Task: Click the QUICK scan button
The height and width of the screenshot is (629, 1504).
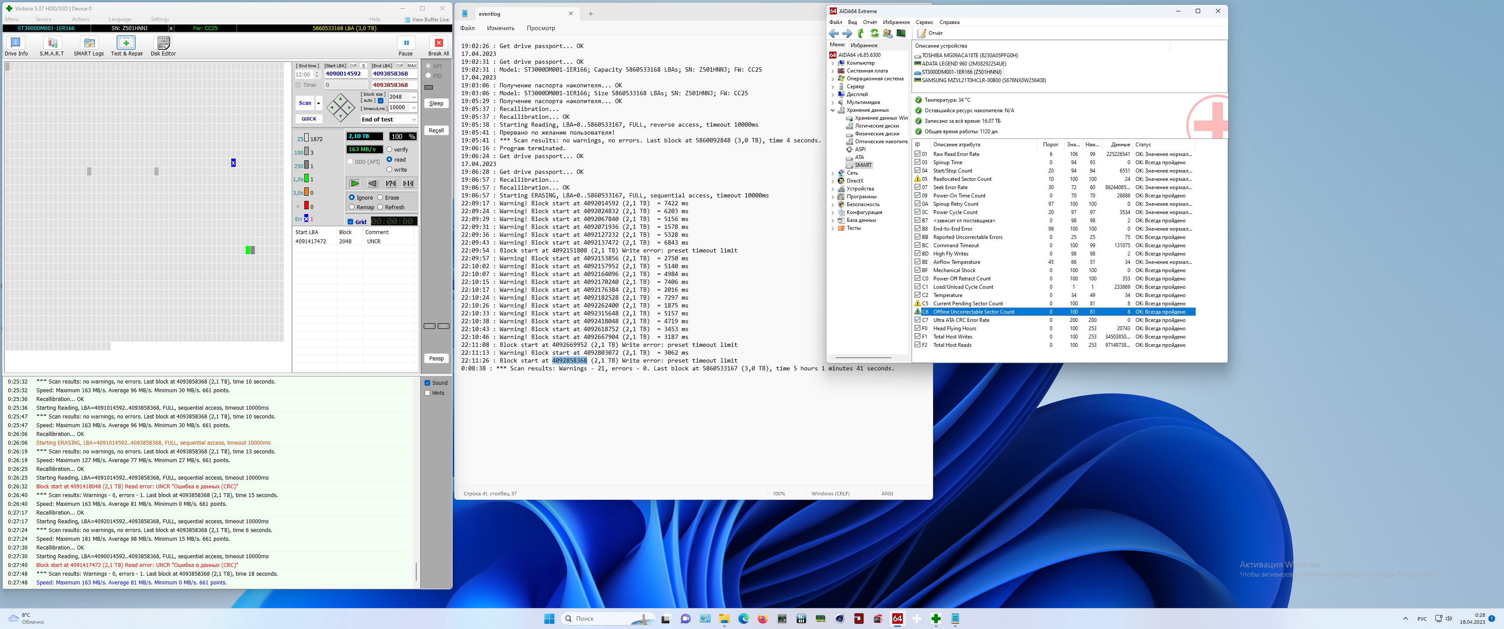Action: coord(309,119)
